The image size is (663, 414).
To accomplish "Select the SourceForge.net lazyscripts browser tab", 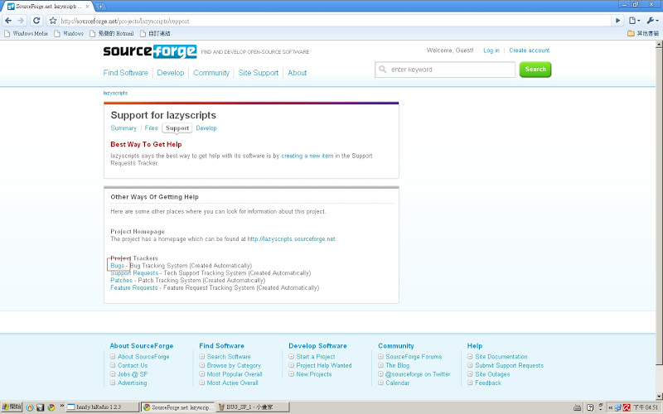I will [x=48, y=7].
